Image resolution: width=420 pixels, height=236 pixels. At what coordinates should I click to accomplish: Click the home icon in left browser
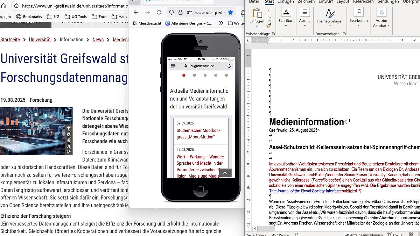coord(4,6)
